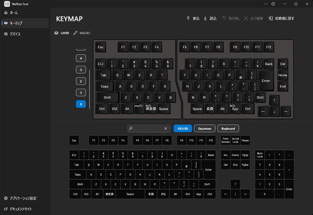The width and height of the screenshot is (313, 215).
Task: Open the デバイス sidebar icon
Action: coord(6,34)
